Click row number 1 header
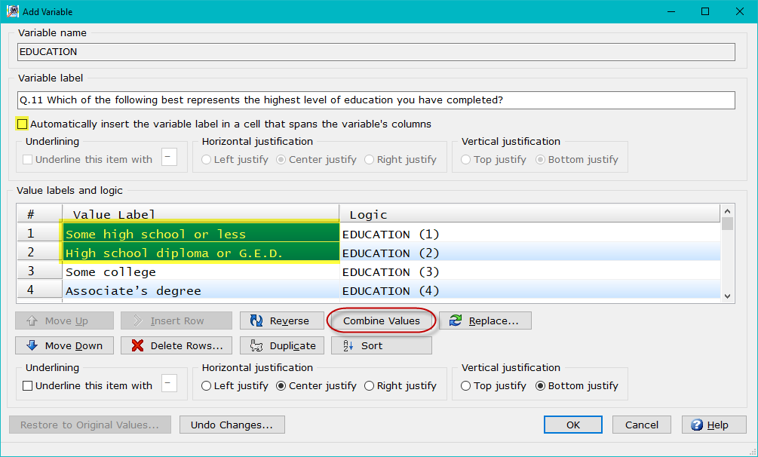The height and width of the screenshot is (457, 758). (40, 234)
